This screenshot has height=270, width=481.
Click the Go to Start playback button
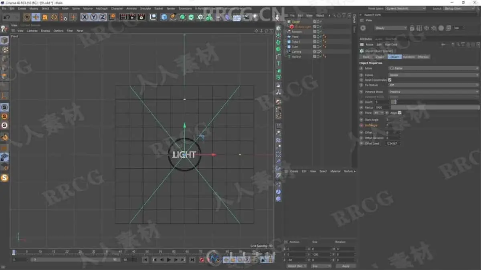click(x=145, y=260)
